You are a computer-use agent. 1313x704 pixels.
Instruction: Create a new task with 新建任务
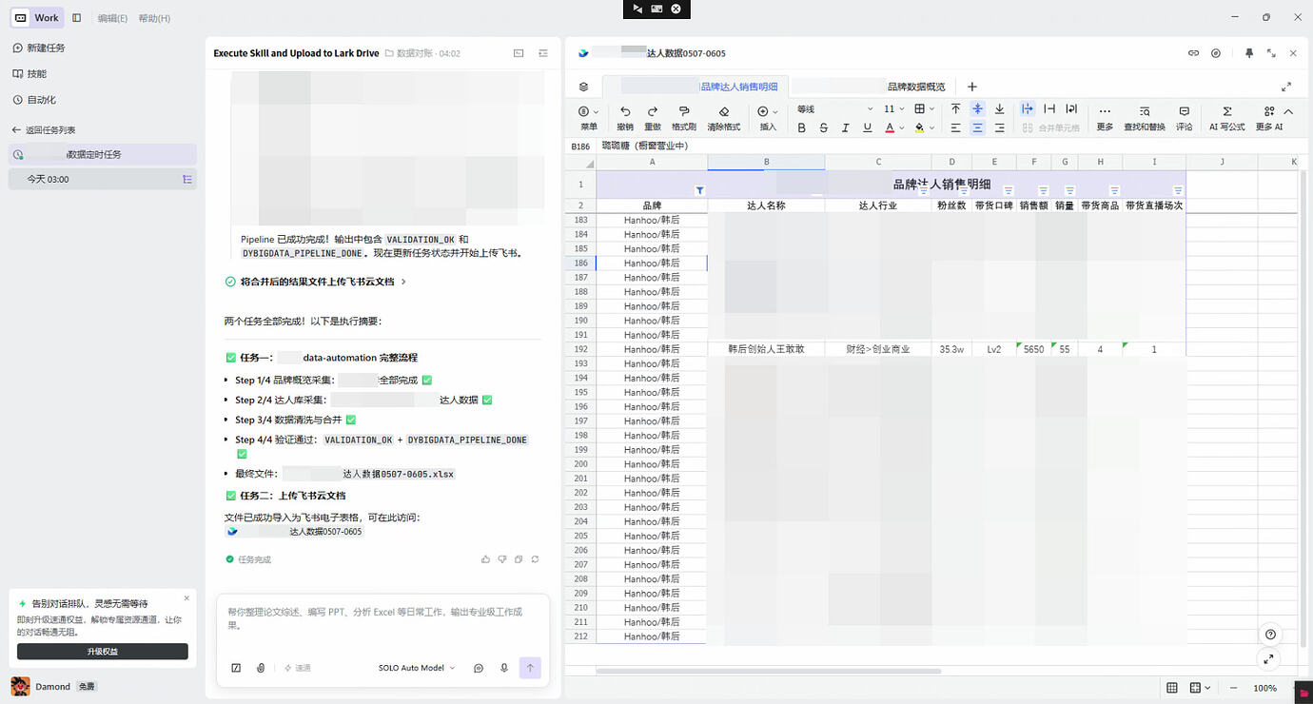click(39, 48)
